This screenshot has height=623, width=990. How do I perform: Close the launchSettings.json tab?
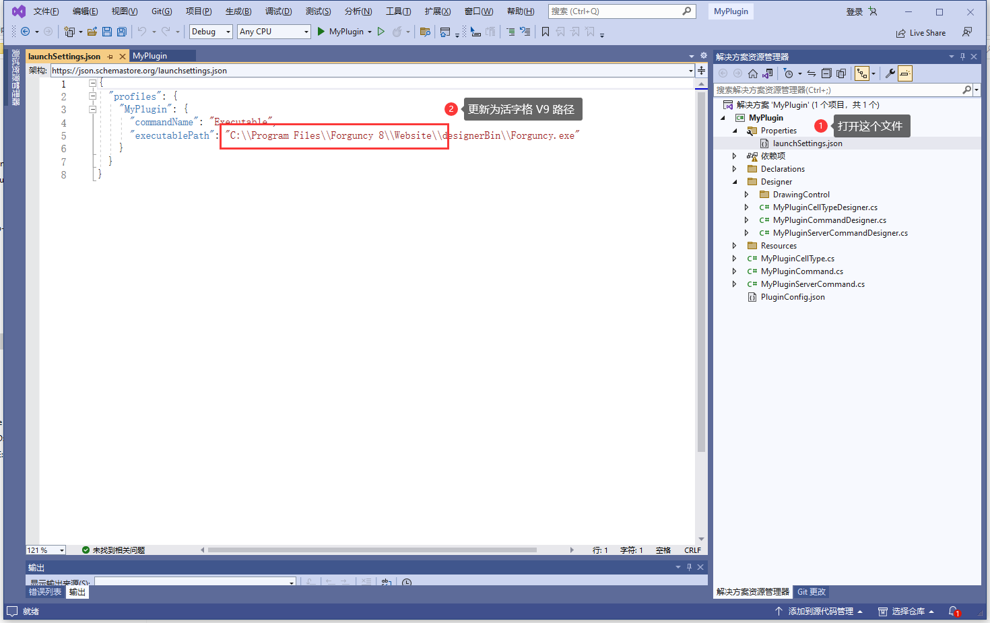click(123, 57)
